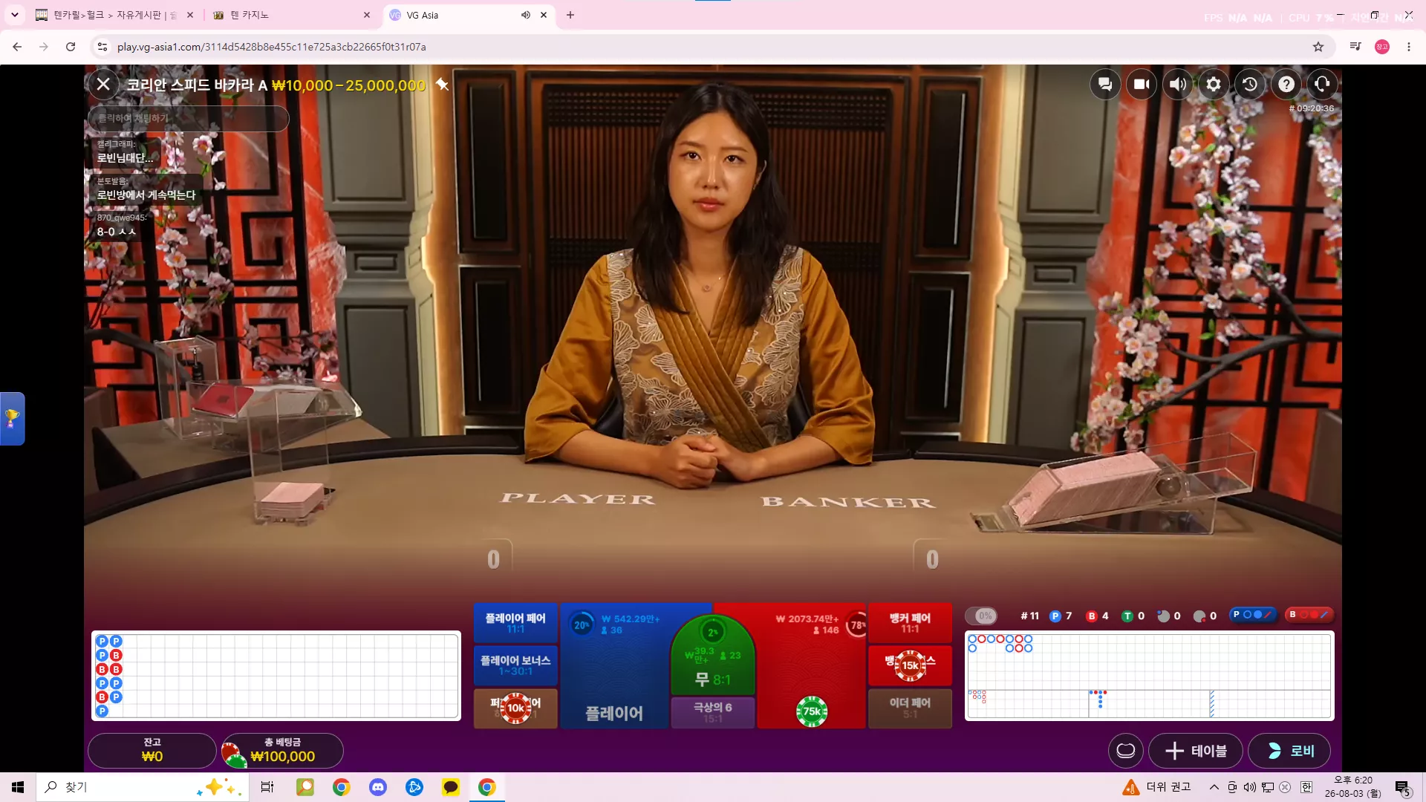View the 총 베팅금 total bet display
The width and height of the screenshot is (1426, 802).
click(283, 750)
